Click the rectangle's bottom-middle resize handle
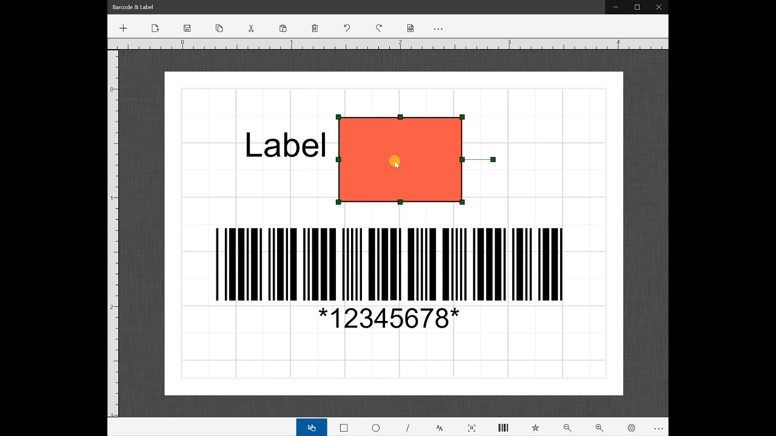776x436 pixels. coord(400,202)
